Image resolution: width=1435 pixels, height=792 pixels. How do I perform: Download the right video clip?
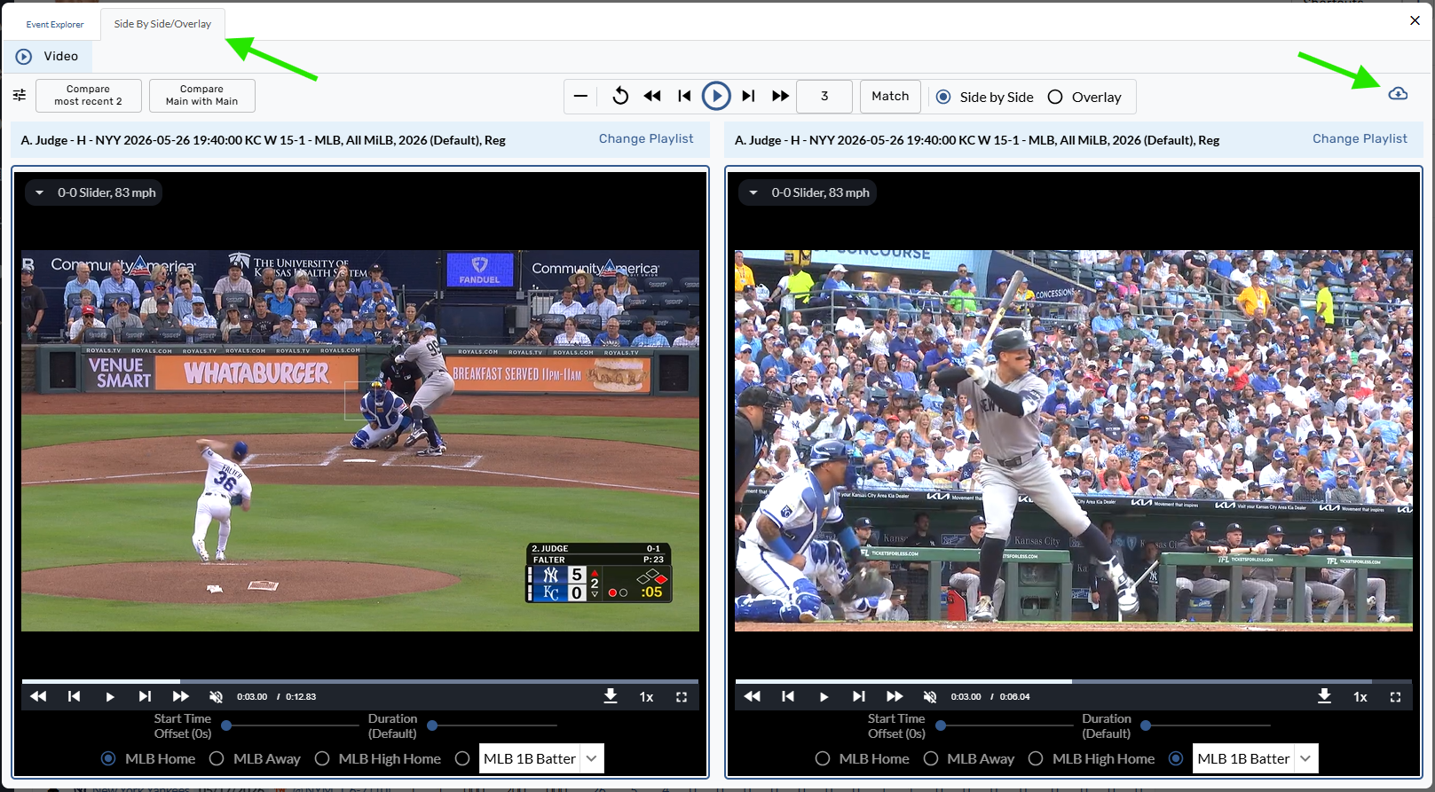click(1324, 696)
